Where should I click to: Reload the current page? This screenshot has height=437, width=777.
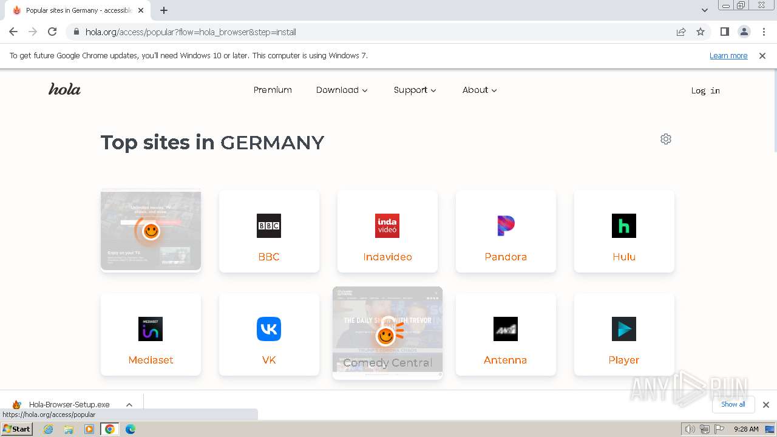52,32
